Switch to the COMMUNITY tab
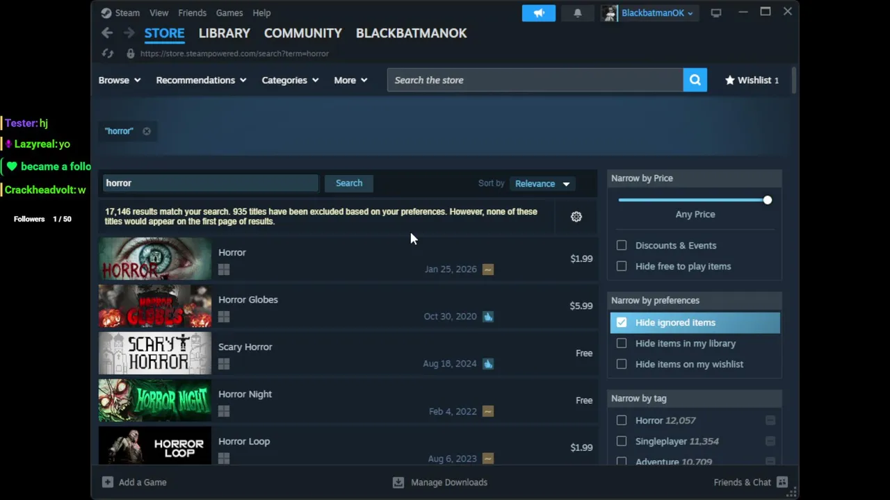Screen dimensions: 890x500 point(302,33)
